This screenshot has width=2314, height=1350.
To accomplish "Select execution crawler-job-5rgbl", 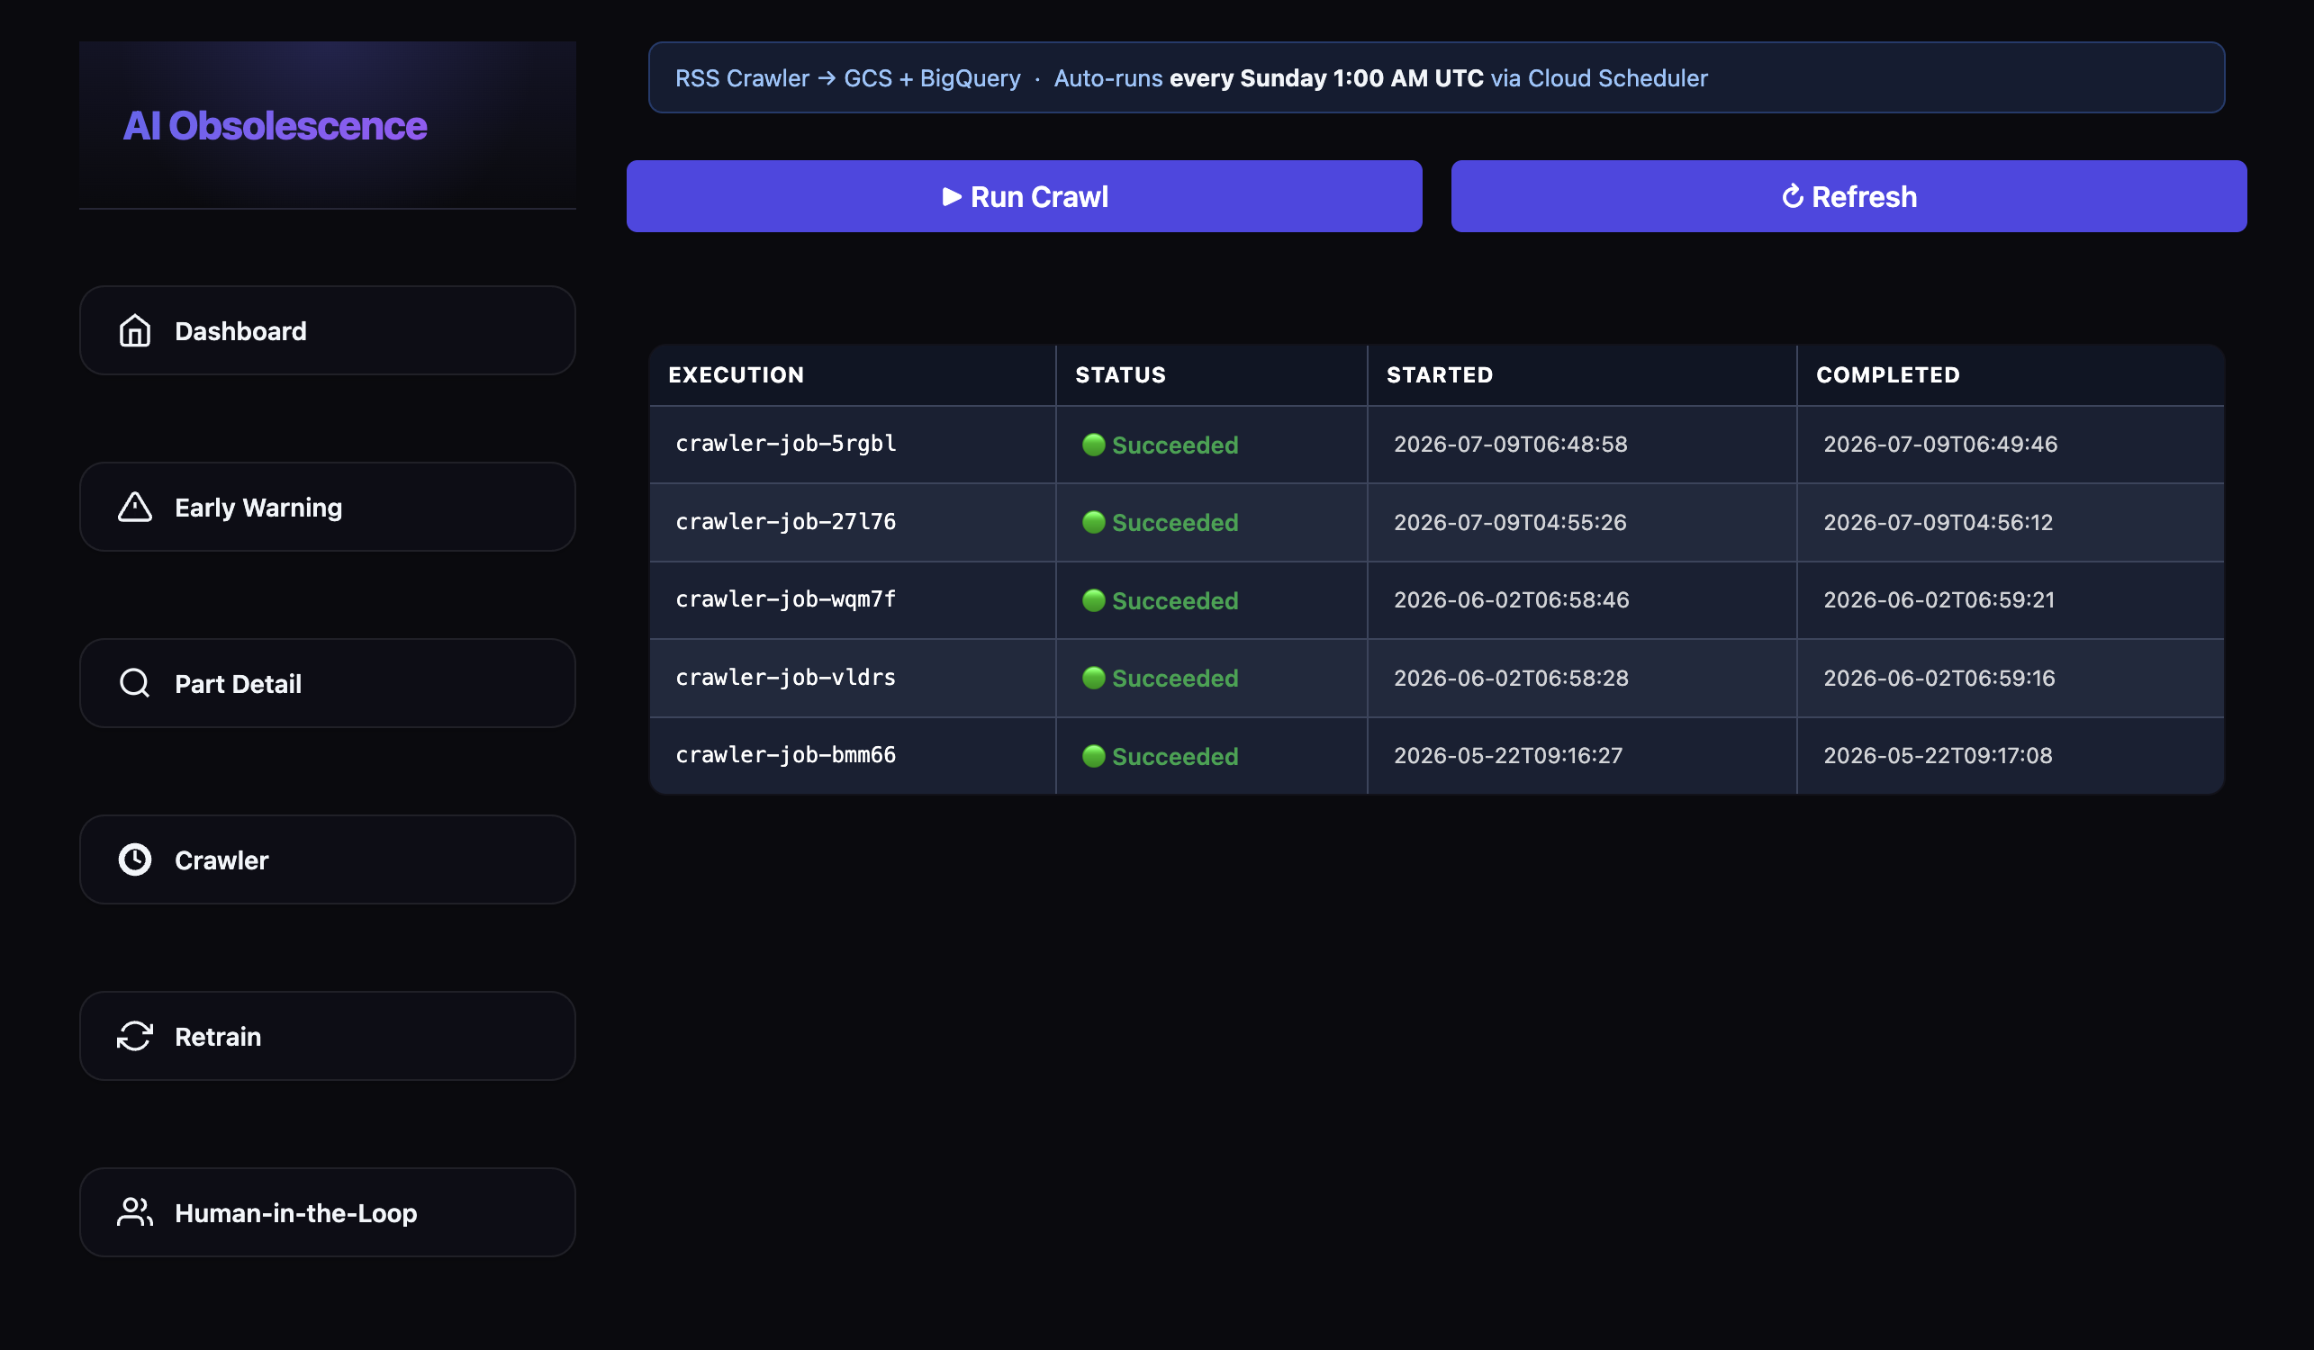I will coord(786,445).
